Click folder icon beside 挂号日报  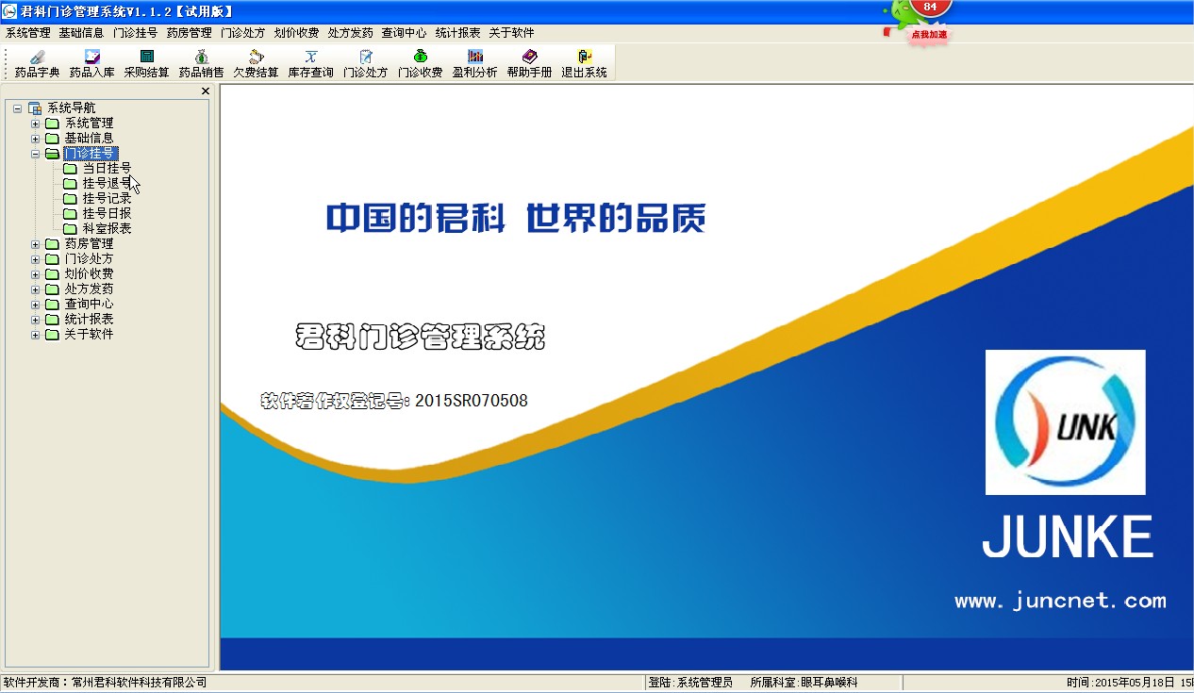[x=70, y=214]
